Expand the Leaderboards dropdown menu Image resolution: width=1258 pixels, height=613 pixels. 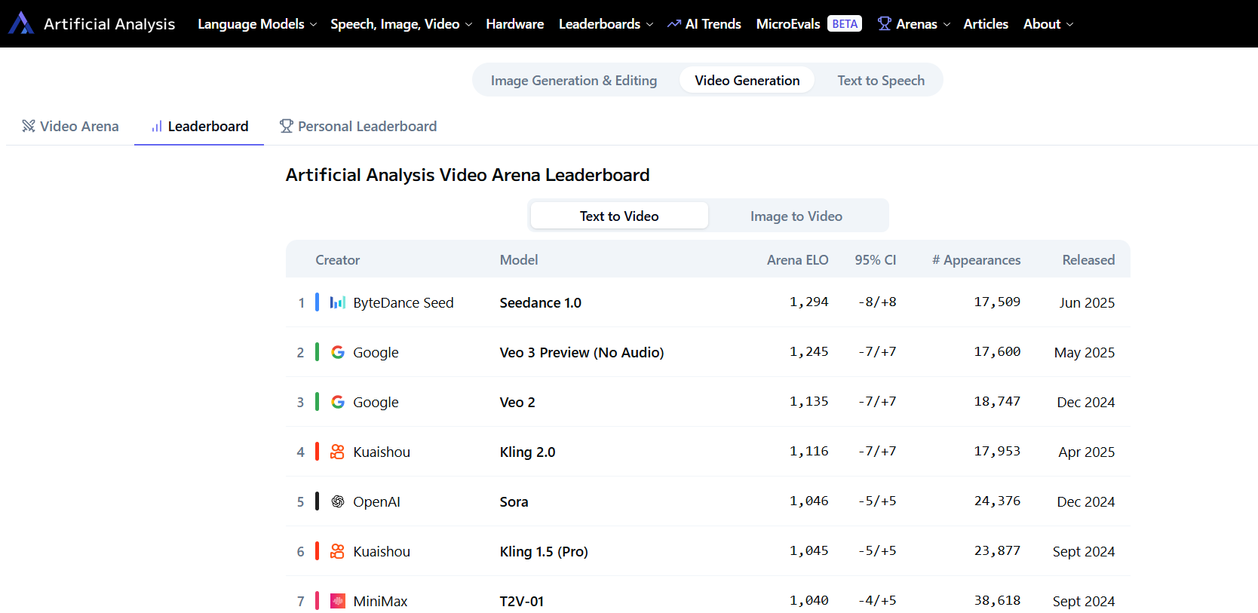606,24
